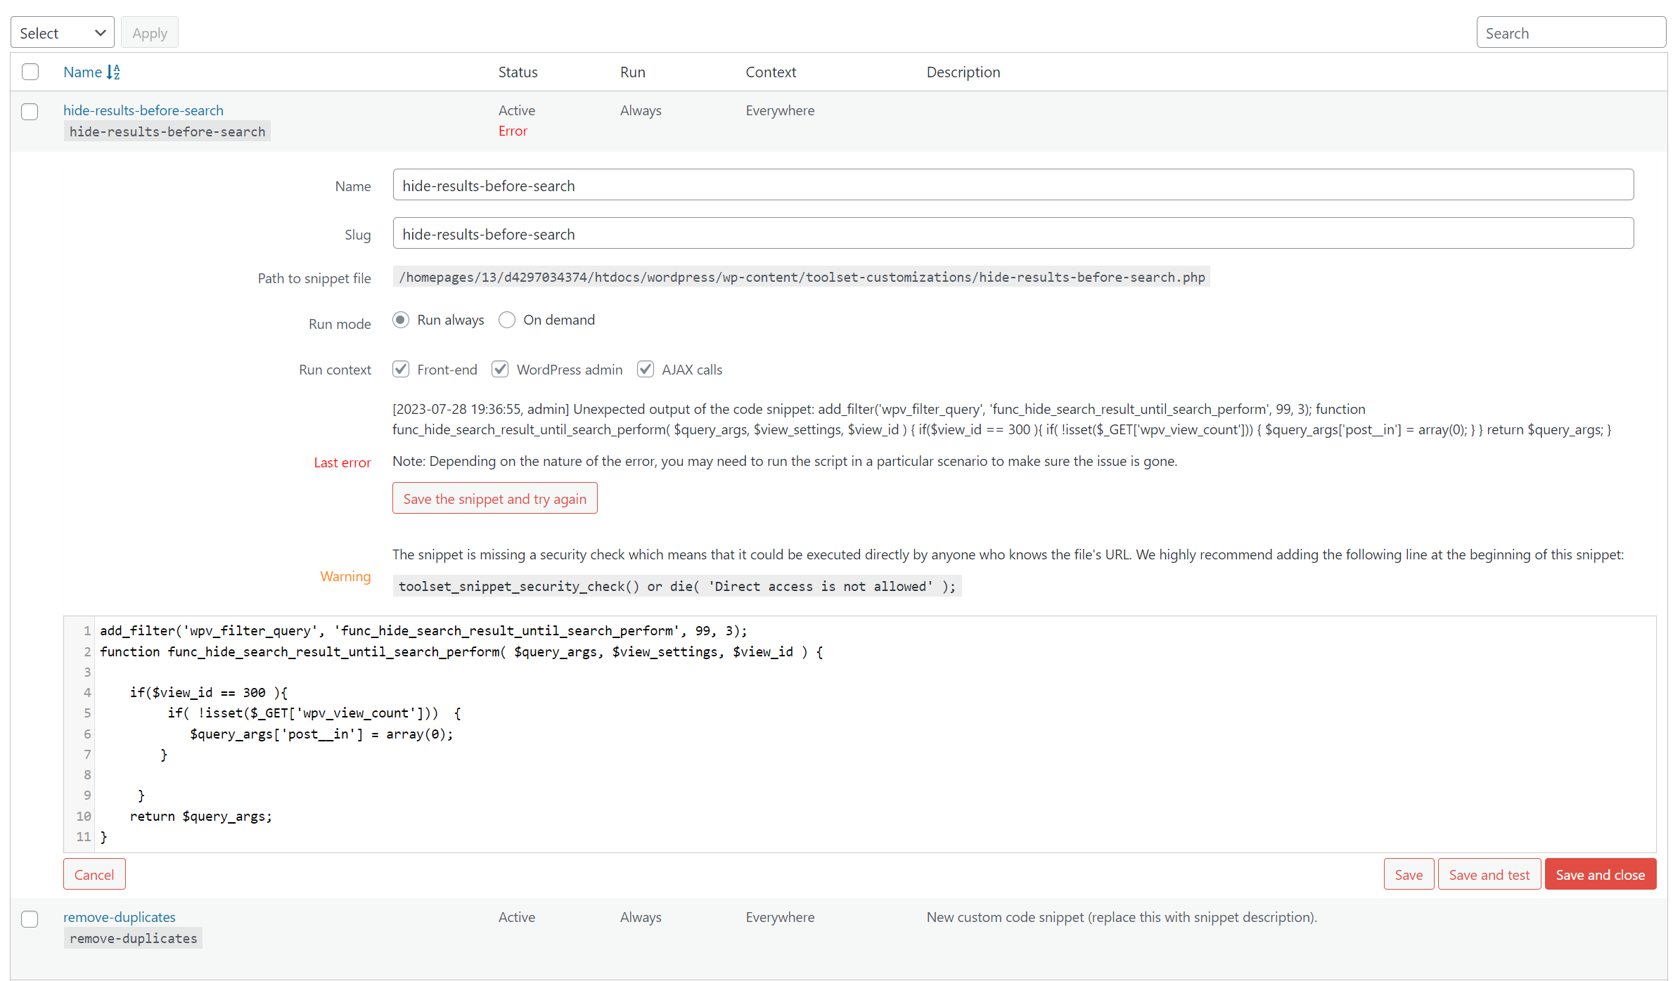
Task: Click the function declaration code line
Action: [x=461, y=651]
